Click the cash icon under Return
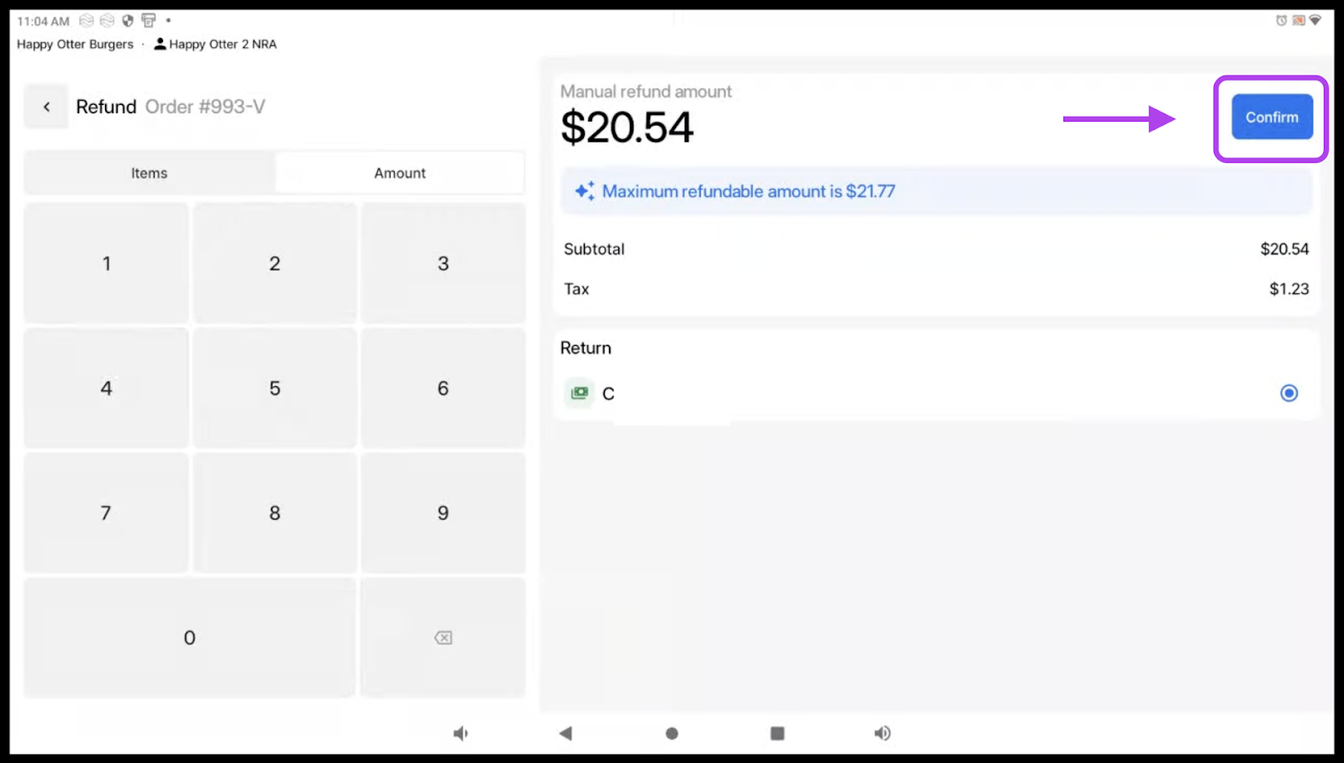Screen dimensions: 1344x763 tap(580, 393)
